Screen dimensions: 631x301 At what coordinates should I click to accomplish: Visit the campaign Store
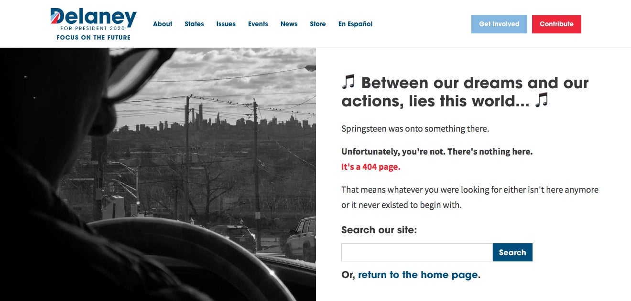click(318, 24)
